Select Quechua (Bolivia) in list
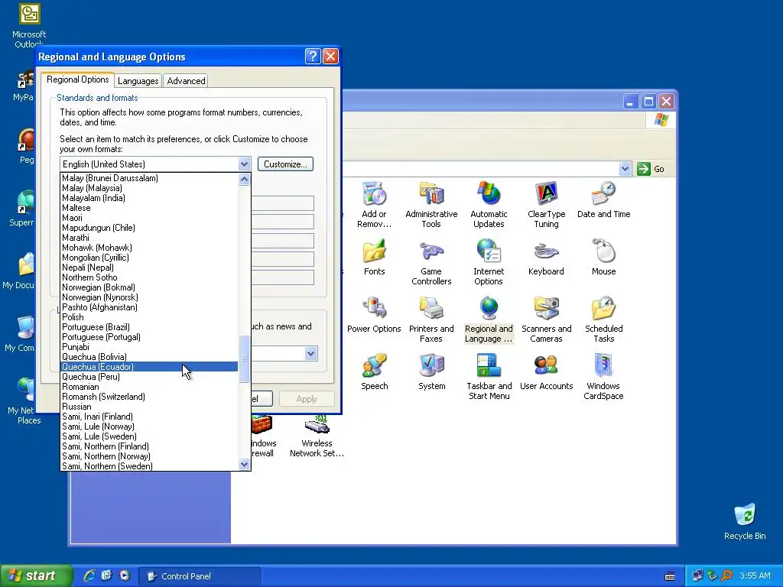Viewport: 783px width, 587px height. [149, 357]
